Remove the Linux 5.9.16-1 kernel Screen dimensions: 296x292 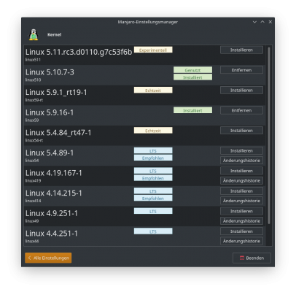point(241,110)
